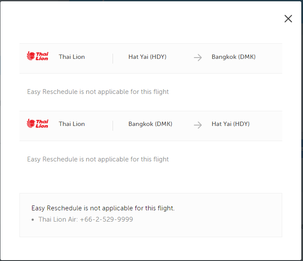303x261 pixels.
Task: Click second 'Easy Reschedule is not applicable' message
Action: 98,159
